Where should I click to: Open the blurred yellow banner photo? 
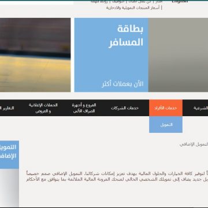[35, 55]
